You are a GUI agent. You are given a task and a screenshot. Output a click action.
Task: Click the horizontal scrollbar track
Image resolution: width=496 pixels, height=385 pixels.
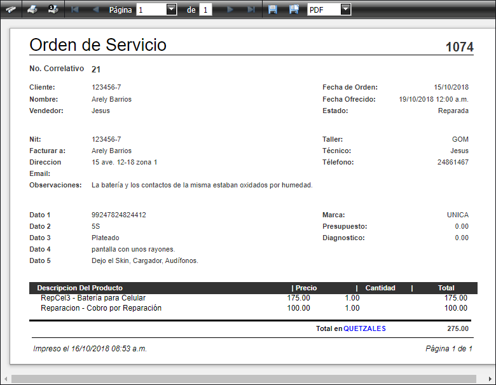[244, 379]
